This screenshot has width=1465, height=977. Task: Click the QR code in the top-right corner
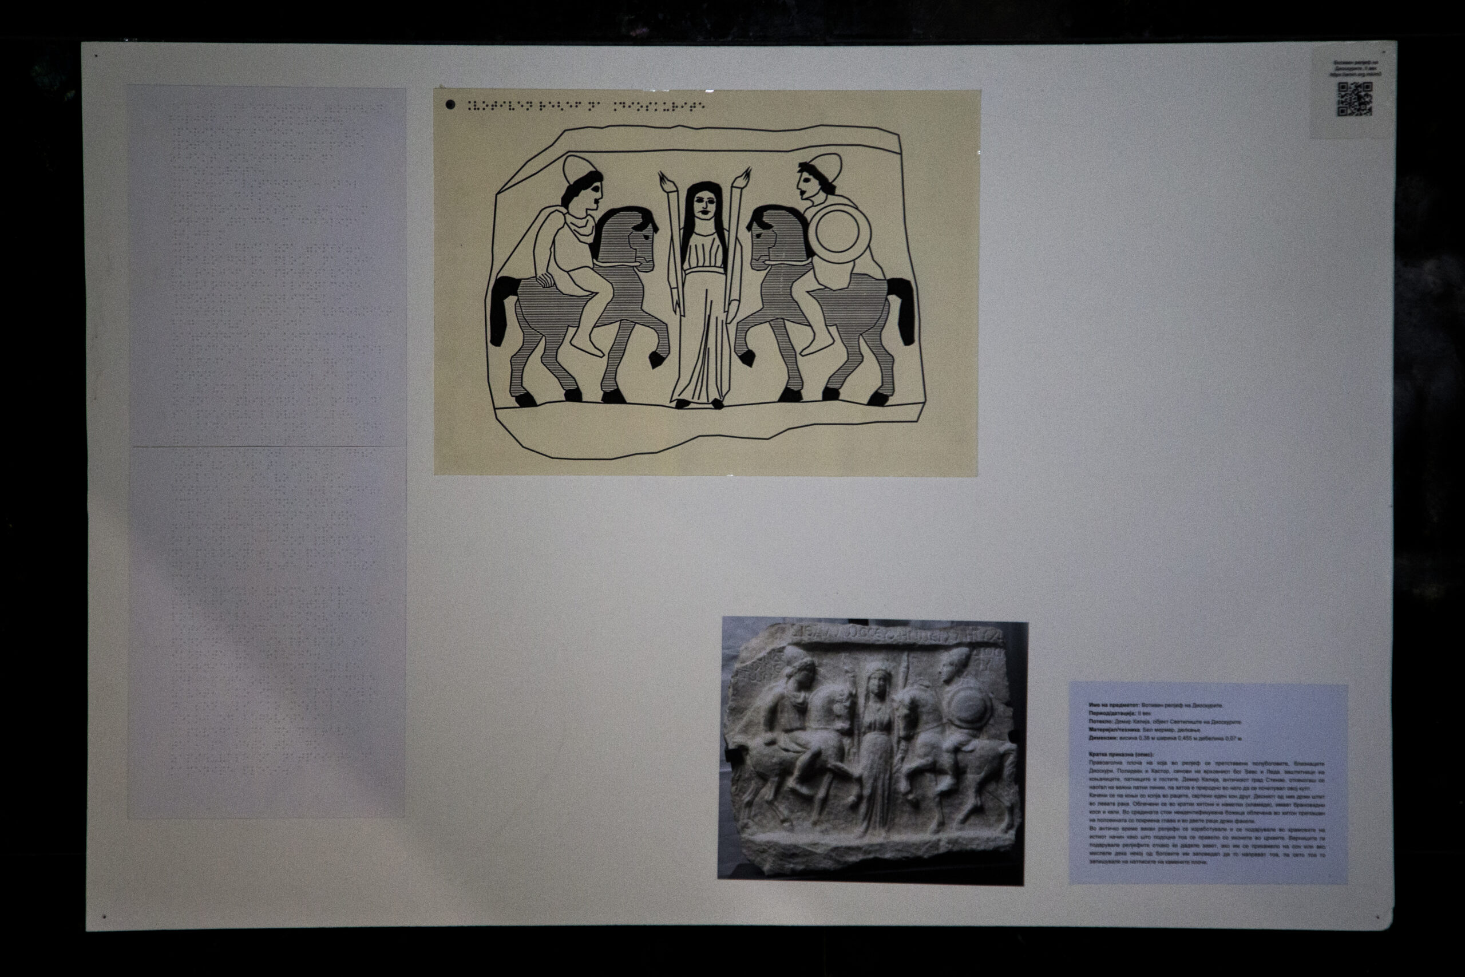[1355, 99]
